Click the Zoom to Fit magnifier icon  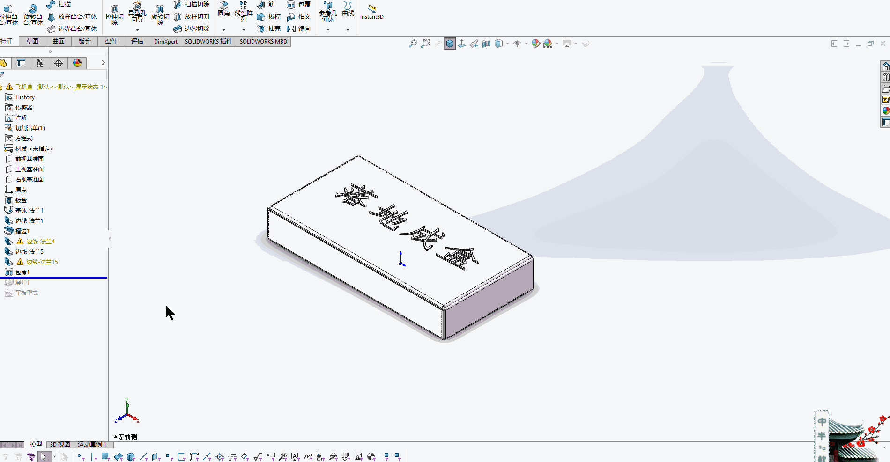413,44
